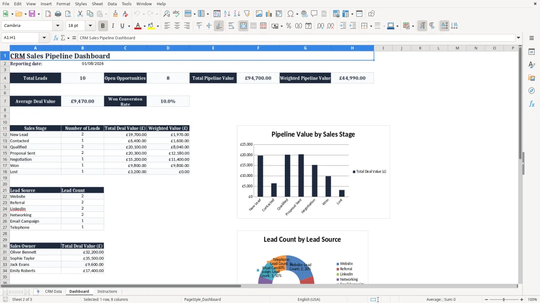Click the Cut scissors icon

click(80, 14)
